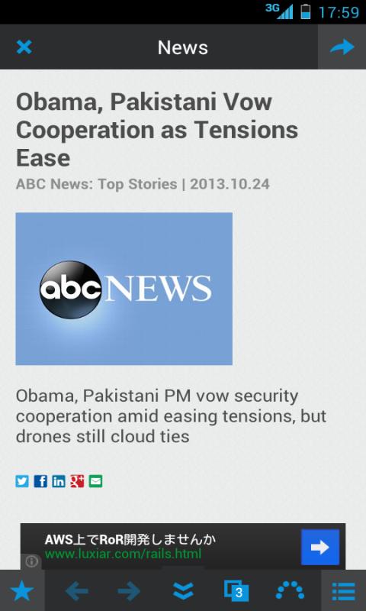Open the list menu icon at bottom right
Image resolution: width=366 pixels, height=611 pixels.
[x=343, y=592]
